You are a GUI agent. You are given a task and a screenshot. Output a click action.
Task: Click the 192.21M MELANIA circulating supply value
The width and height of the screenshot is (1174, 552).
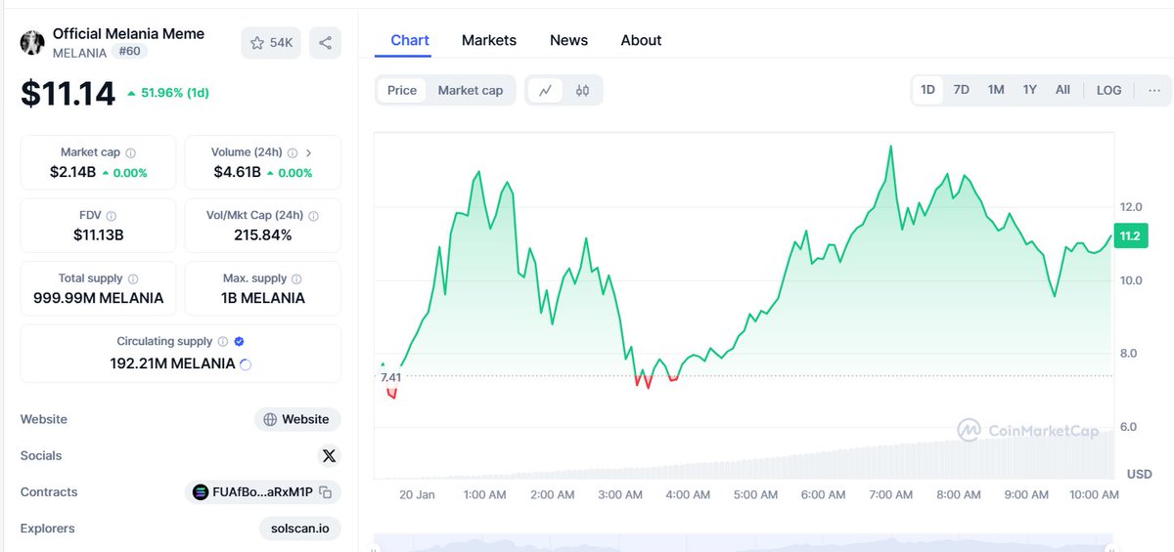pos(172,363)
